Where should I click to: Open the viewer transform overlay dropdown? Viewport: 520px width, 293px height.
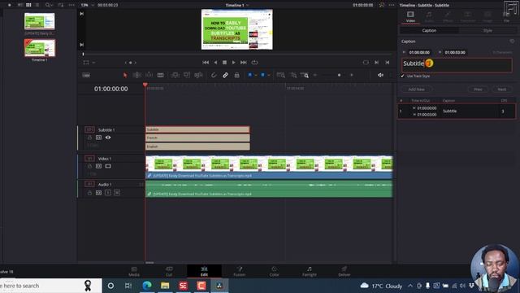click(x=94, y=63)
